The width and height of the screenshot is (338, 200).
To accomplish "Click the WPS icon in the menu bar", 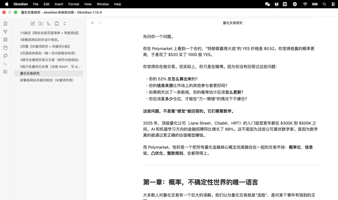I will [285, 4].
